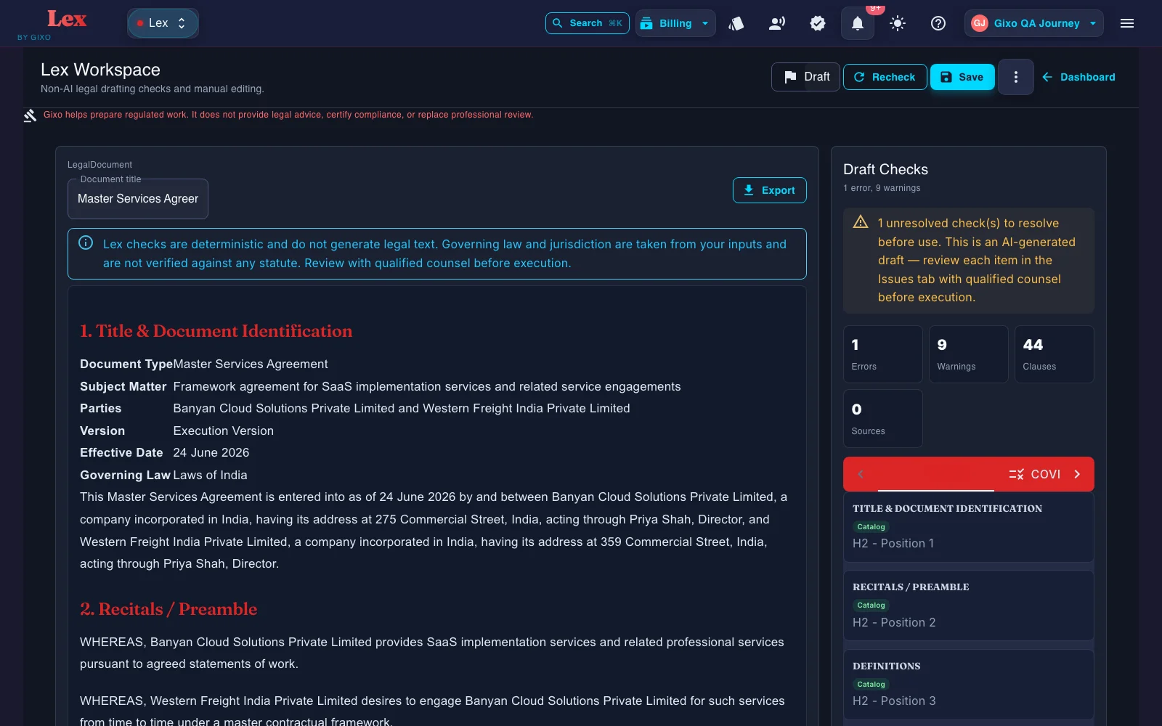Click the Parties row company names
This screenshot has width=1162, height=726.
click(402, 409)
